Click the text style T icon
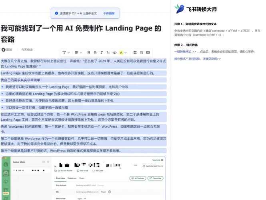The height and width of the screenshot is (200, 266). (64, 52)
